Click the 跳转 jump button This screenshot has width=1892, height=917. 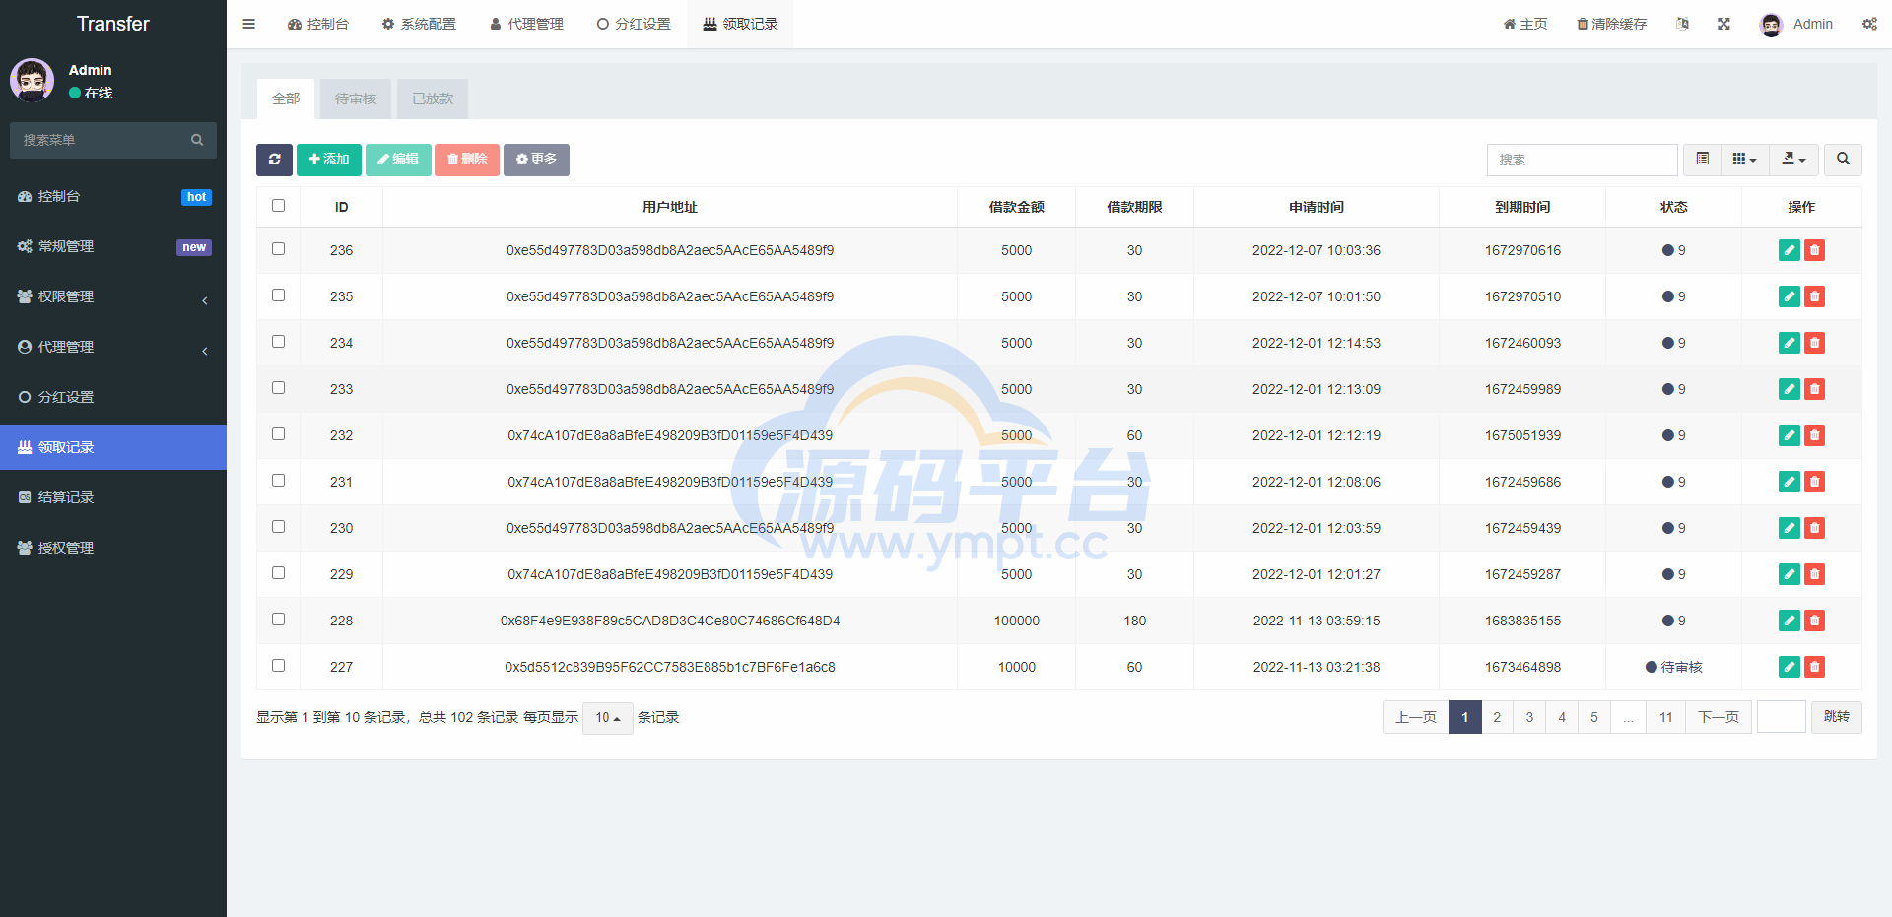[1837, 717]
